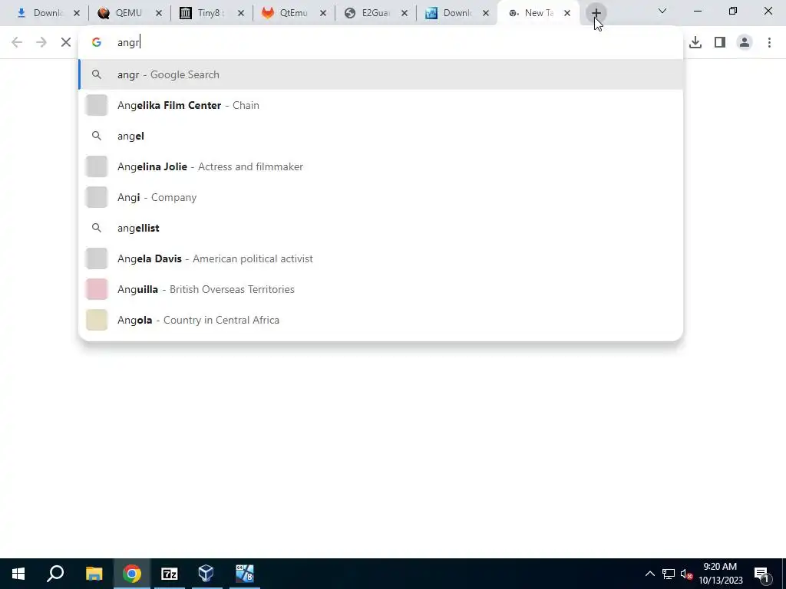Pick the 'angellist' search suggestion

(381, 228)
